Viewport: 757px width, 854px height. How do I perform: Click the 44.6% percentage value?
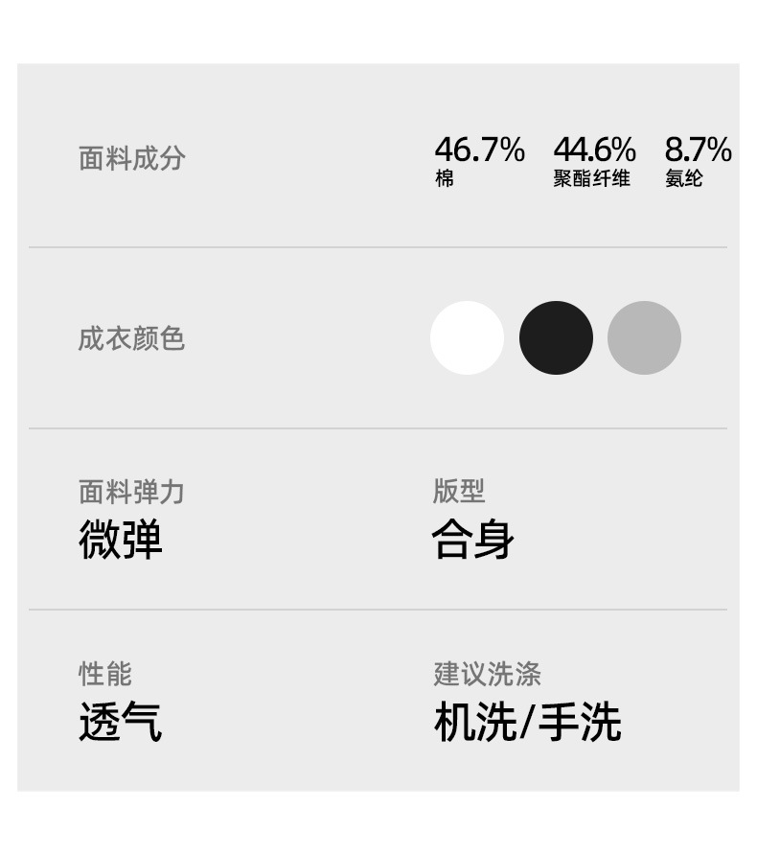pyautogui.click(x=594, y=150)
